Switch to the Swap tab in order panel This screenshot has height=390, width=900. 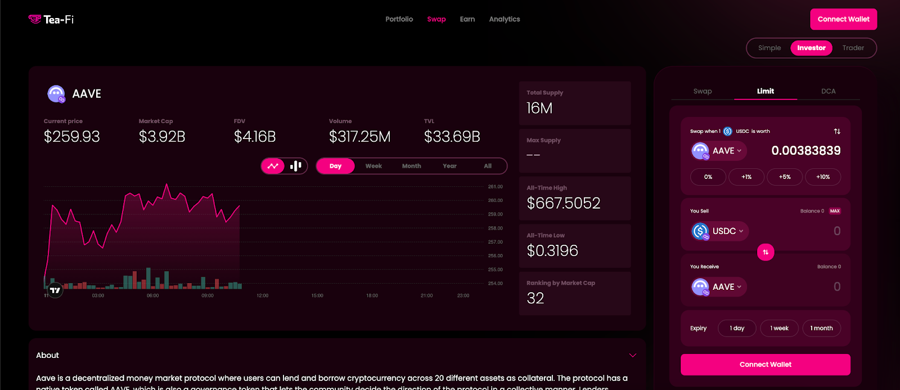click(703, 91)
